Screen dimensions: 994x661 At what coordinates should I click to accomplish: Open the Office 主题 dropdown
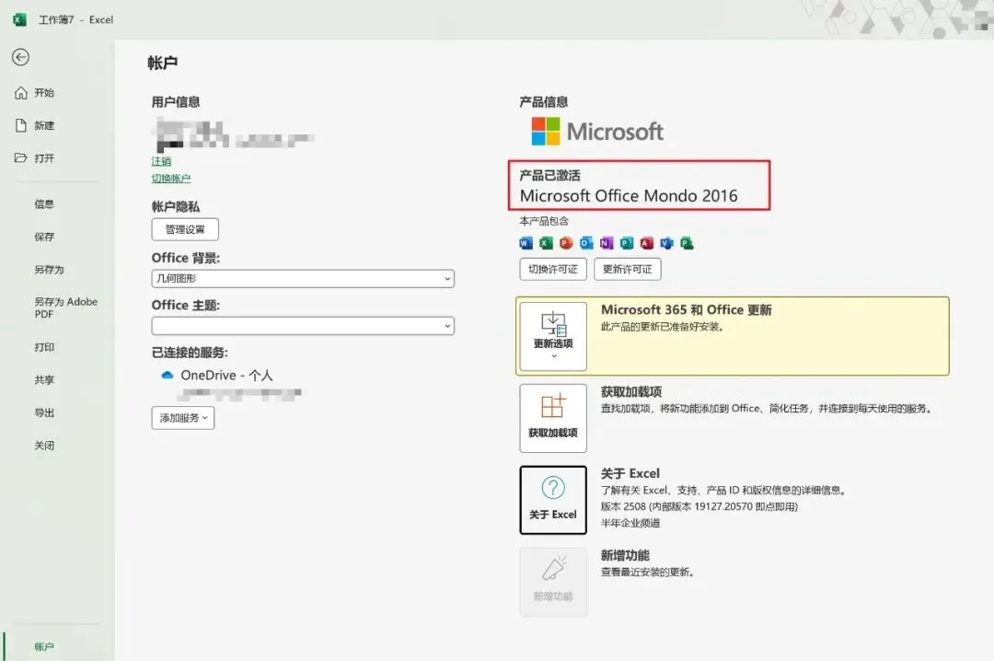pyautogui.click(x=303, y=326)
